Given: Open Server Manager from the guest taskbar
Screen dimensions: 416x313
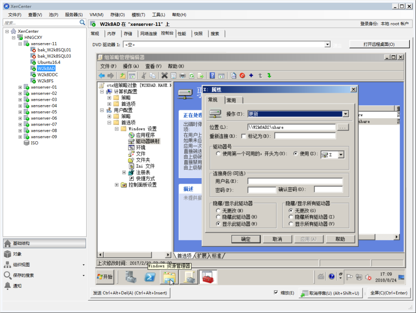Looking at the screenshot, I should pos(131,277).
